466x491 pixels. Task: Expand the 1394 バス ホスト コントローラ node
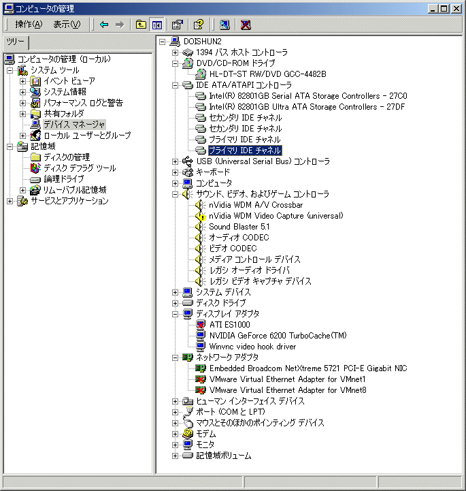(x=176, y=52)
